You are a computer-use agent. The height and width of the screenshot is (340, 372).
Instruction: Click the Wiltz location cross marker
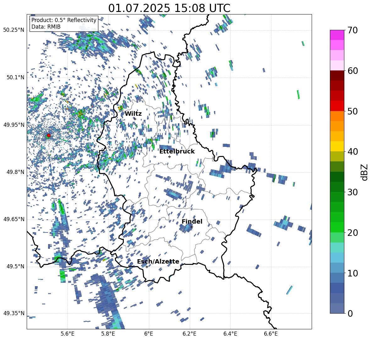(x=135, y=119)
